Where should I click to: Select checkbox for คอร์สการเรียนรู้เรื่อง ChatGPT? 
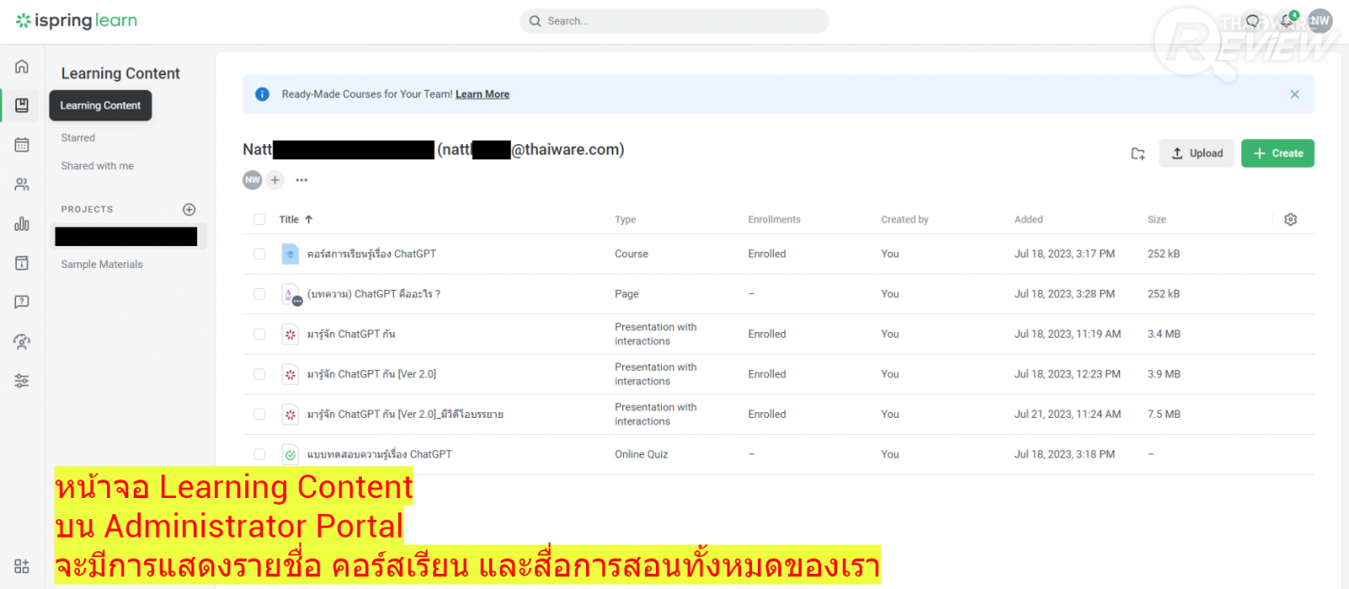click(x=260, y=254)
